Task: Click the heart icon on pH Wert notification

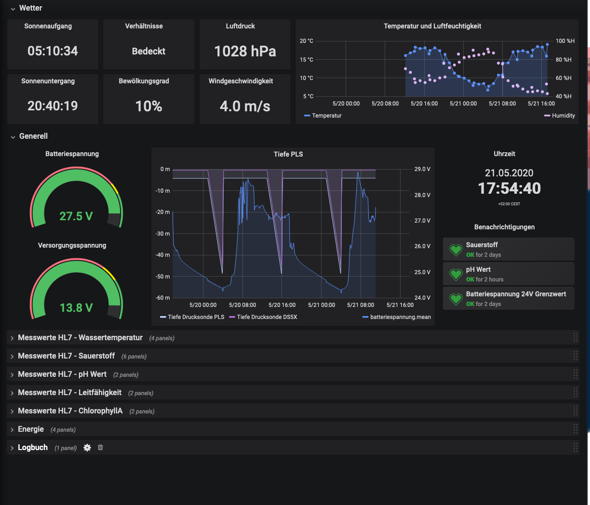Action: point(456,274)
